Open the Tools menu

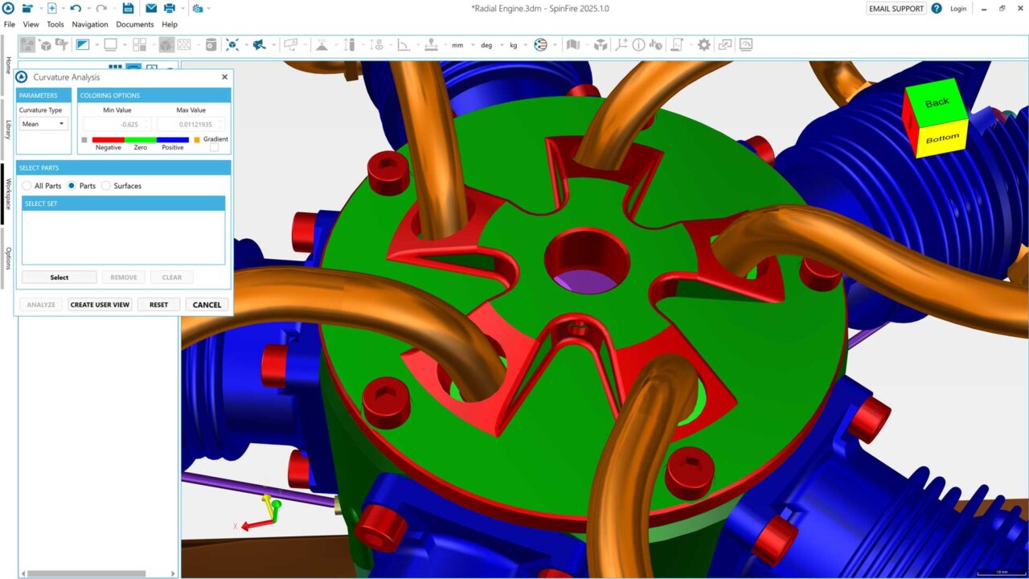tap(55, 24)
